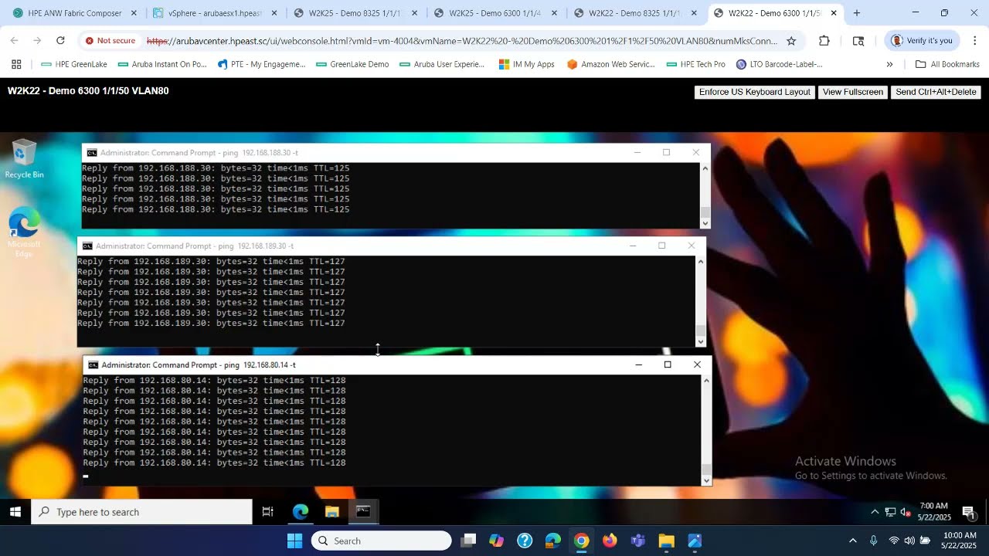Click the View Fullscreen button
Screen dimensions: 989x556
(x=853, y=92)
